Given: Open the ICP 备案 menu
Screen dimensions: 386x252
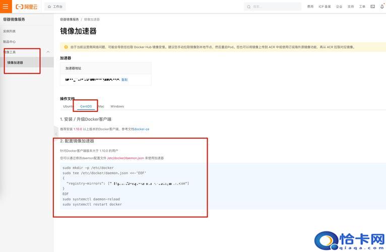Looking at the screenshot, I should pyautogui.click(x=325, y=7).
